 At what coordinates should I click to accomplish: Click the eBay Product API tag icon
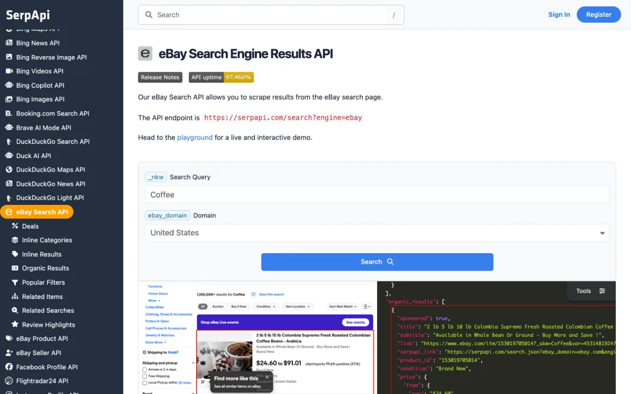pyautogui.click(x=9, y=339)
